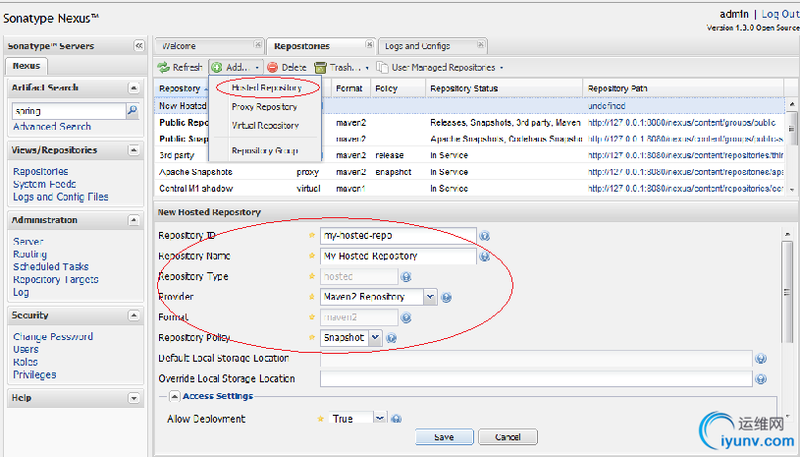Open the Scheduled Tasks link
Image resolution: width=800 pixels, height=457 pixels.
[50, 266]
